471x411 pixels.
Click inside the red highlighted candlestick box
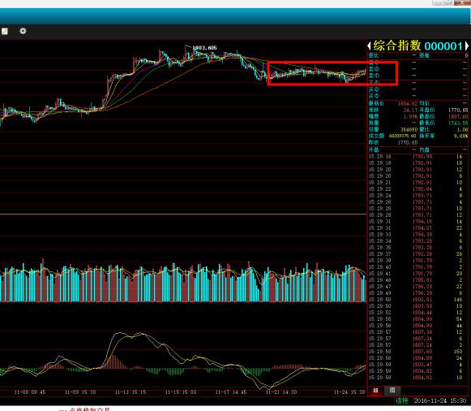332,73
